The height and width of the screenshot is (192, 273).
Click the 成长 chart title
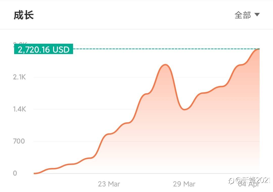[x=24, y=15]
